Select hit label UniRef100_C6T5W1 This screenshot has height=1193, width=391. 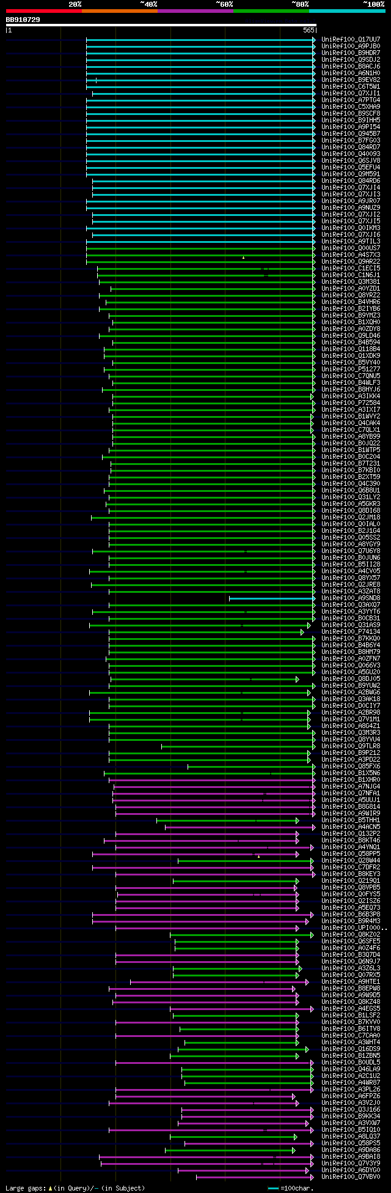(x=351, y=86)
